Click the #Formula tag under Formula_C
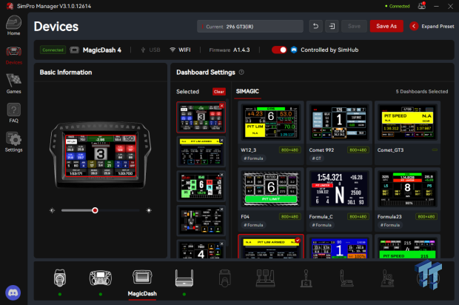This screenshot has height=305, width=459. 322,225
